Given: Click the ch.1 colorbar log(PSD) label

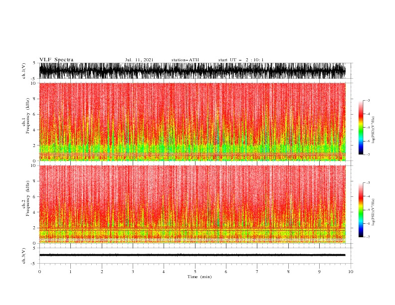Looking at the screenshot, I should point(373,130).
